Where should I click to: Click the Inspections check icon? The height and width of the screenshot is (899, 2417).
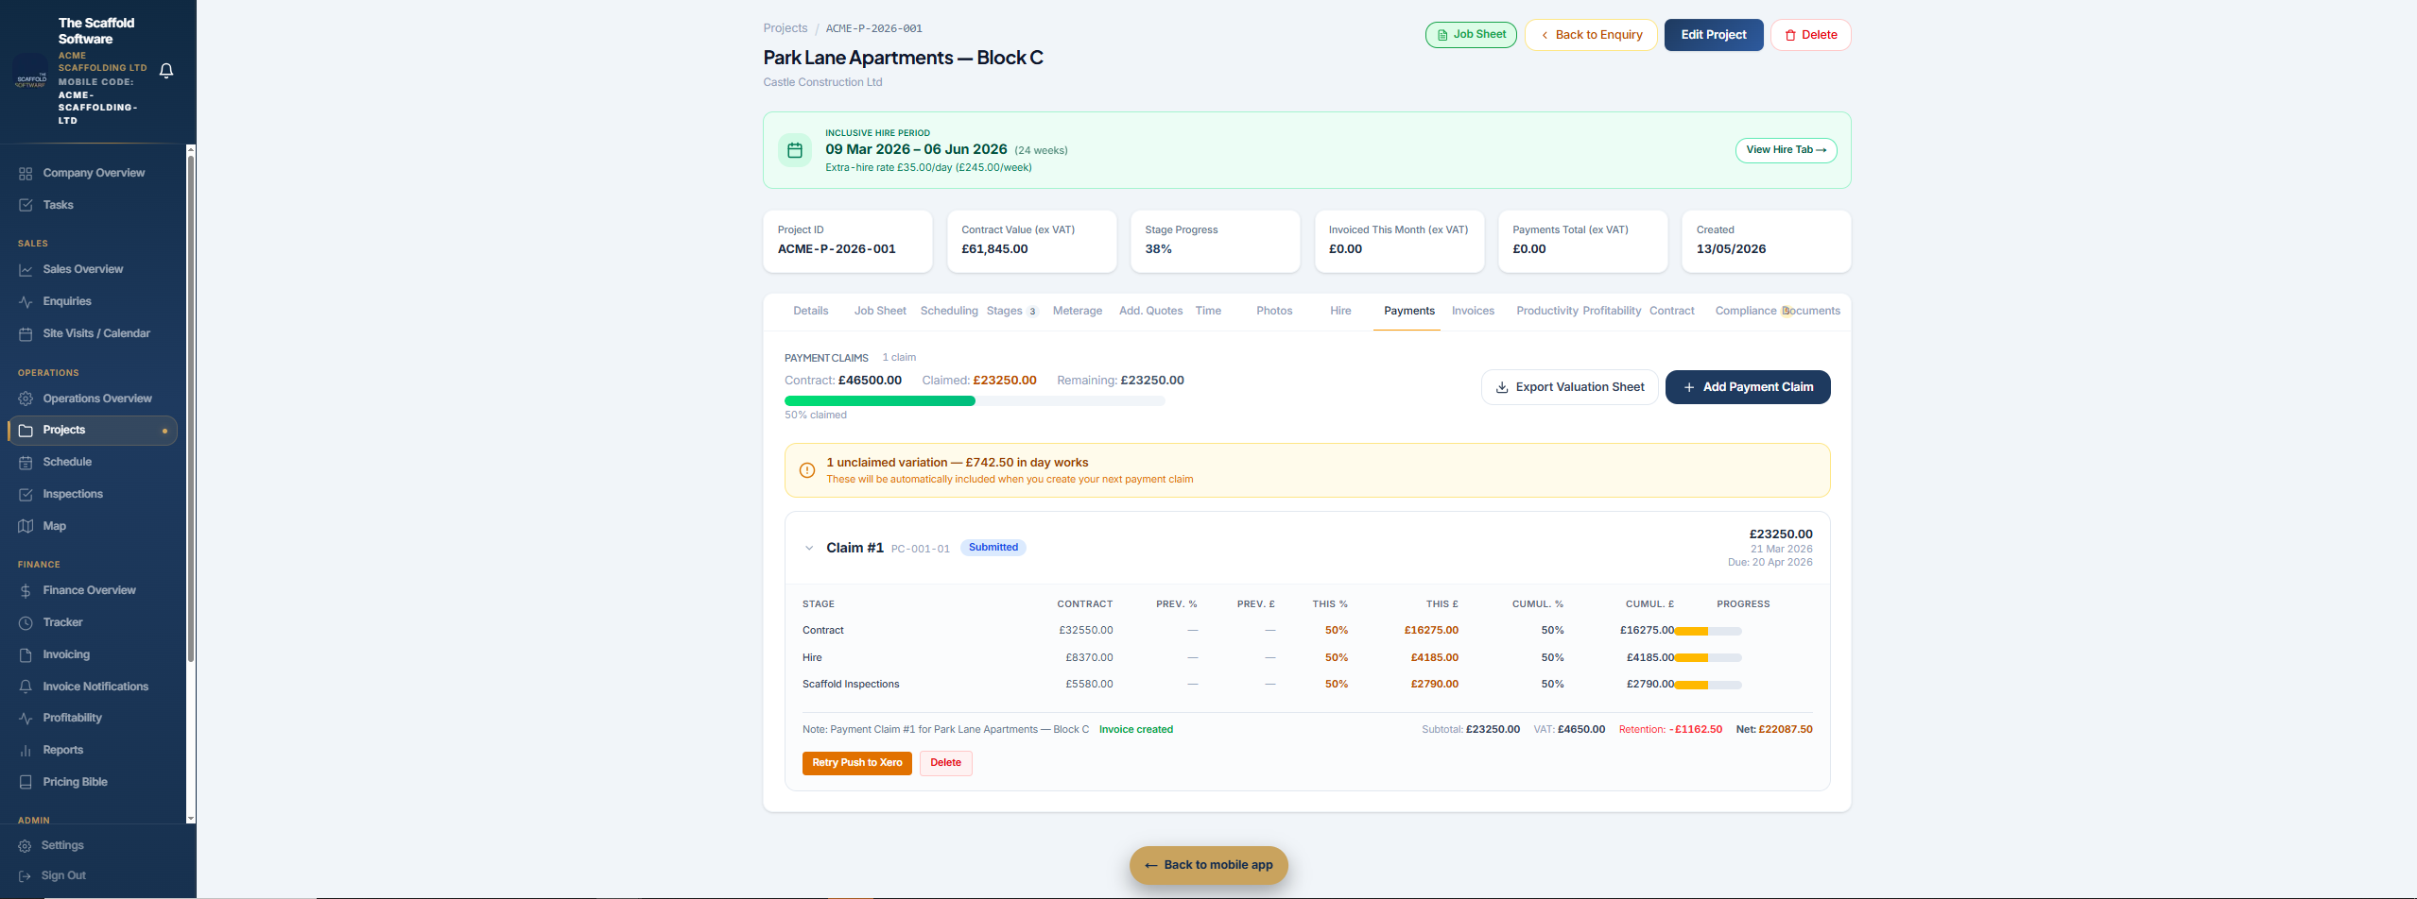26,494
